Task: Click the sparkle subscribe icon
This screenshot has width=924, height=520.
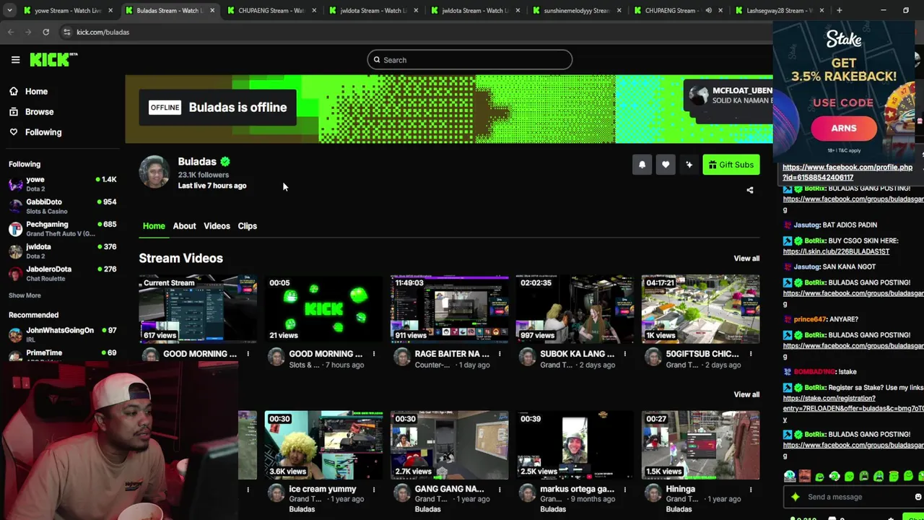Action: click(689, 165)
